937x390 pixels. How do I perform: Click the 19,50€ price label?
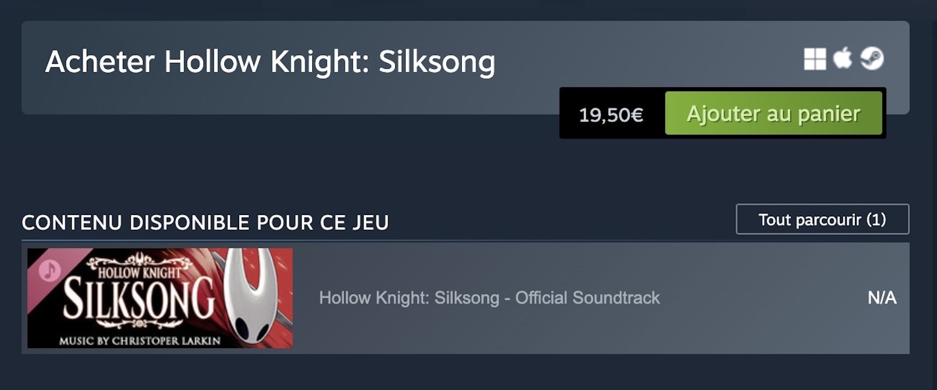pyautogui.click(x=611, y=115)
